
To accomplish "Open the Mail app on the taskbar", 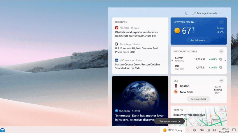I will (2, 130).
